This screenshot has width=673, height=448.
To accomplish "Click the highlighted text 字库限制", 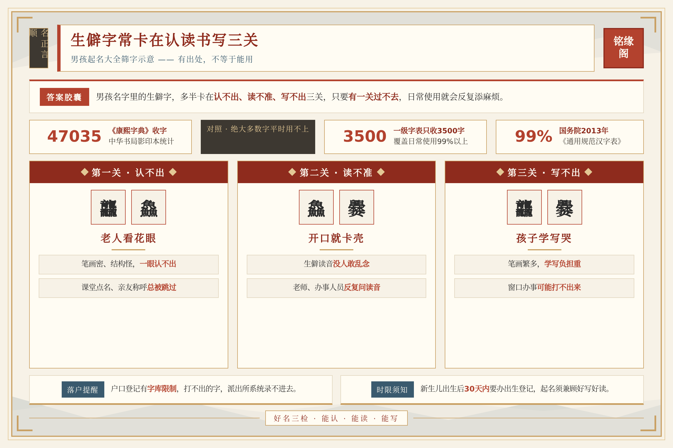I will click(162, 389).
